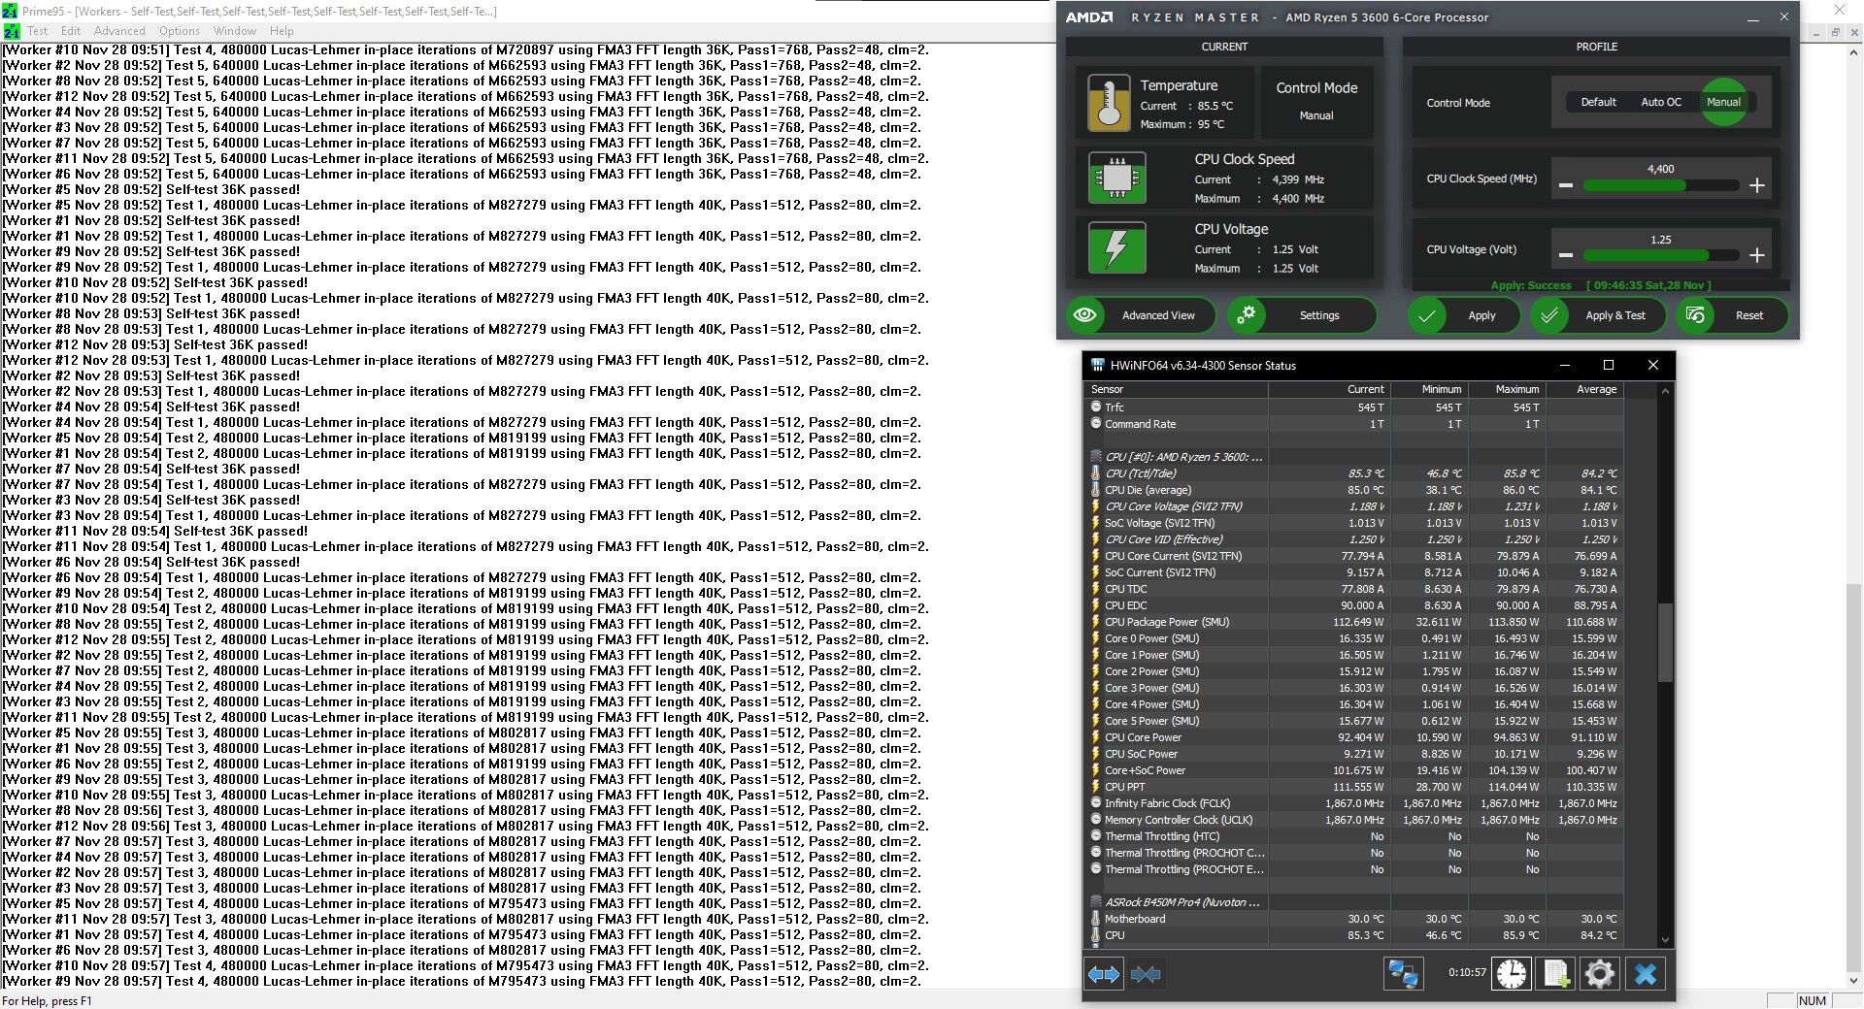Click the Maximum column header in HWiNFO
1864x1009 pixels.
(x=1507, y=389)
